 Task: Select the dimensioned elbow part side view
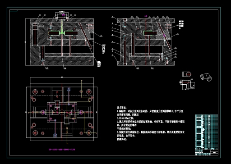click(187, 85)
